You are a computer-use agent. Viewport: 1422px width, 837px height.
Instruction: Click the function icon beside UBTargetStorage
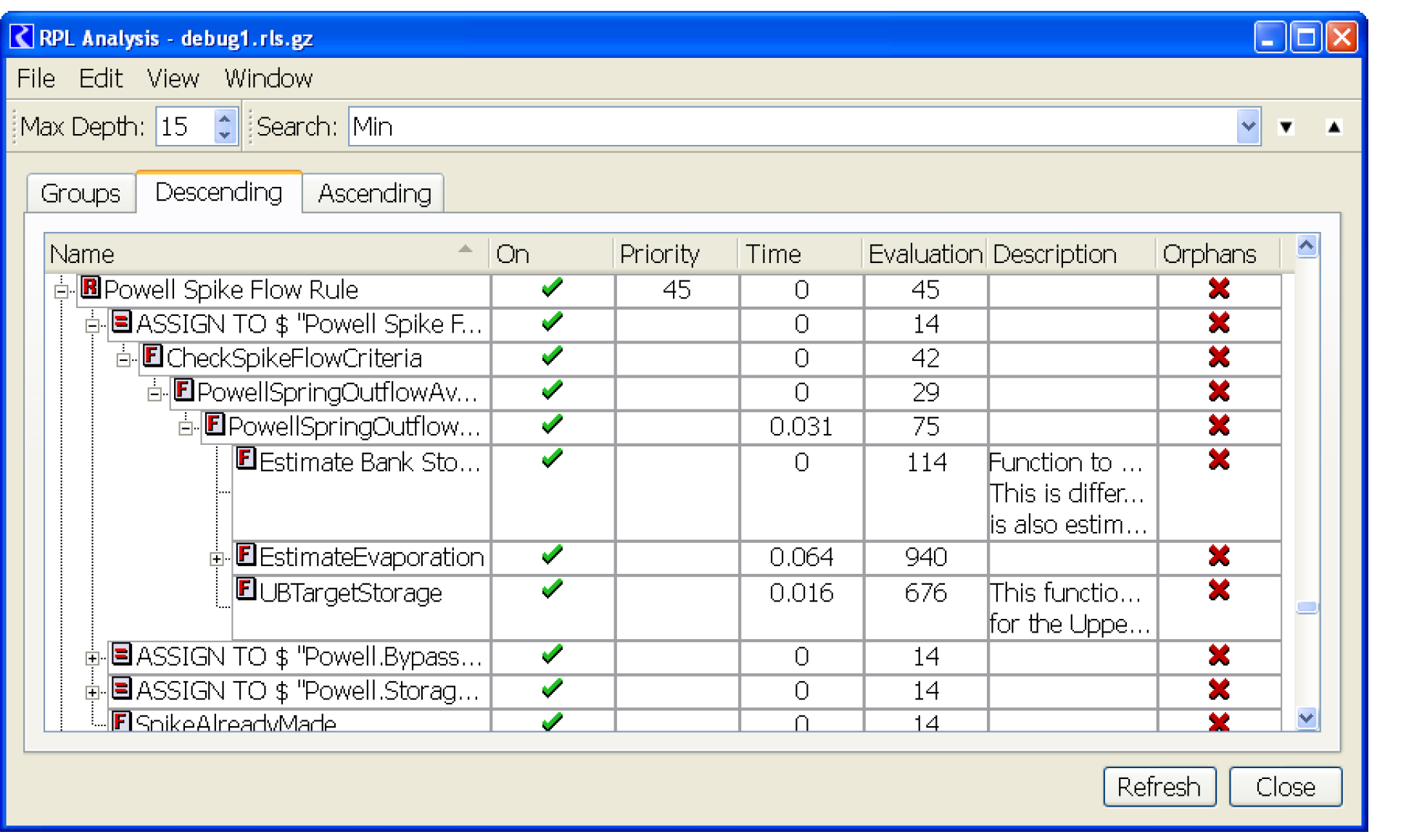[246, 590]
